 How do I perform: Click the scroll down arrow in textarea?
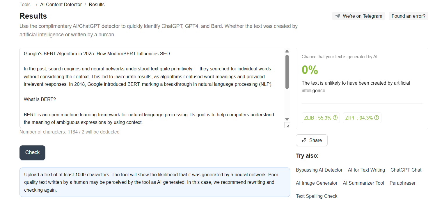tap(287, 119)
